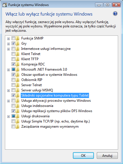Toggle Microsoft .NET Framework 3.0 checkbox
Screen dimensions: 123x164
[x=13, y=69]
